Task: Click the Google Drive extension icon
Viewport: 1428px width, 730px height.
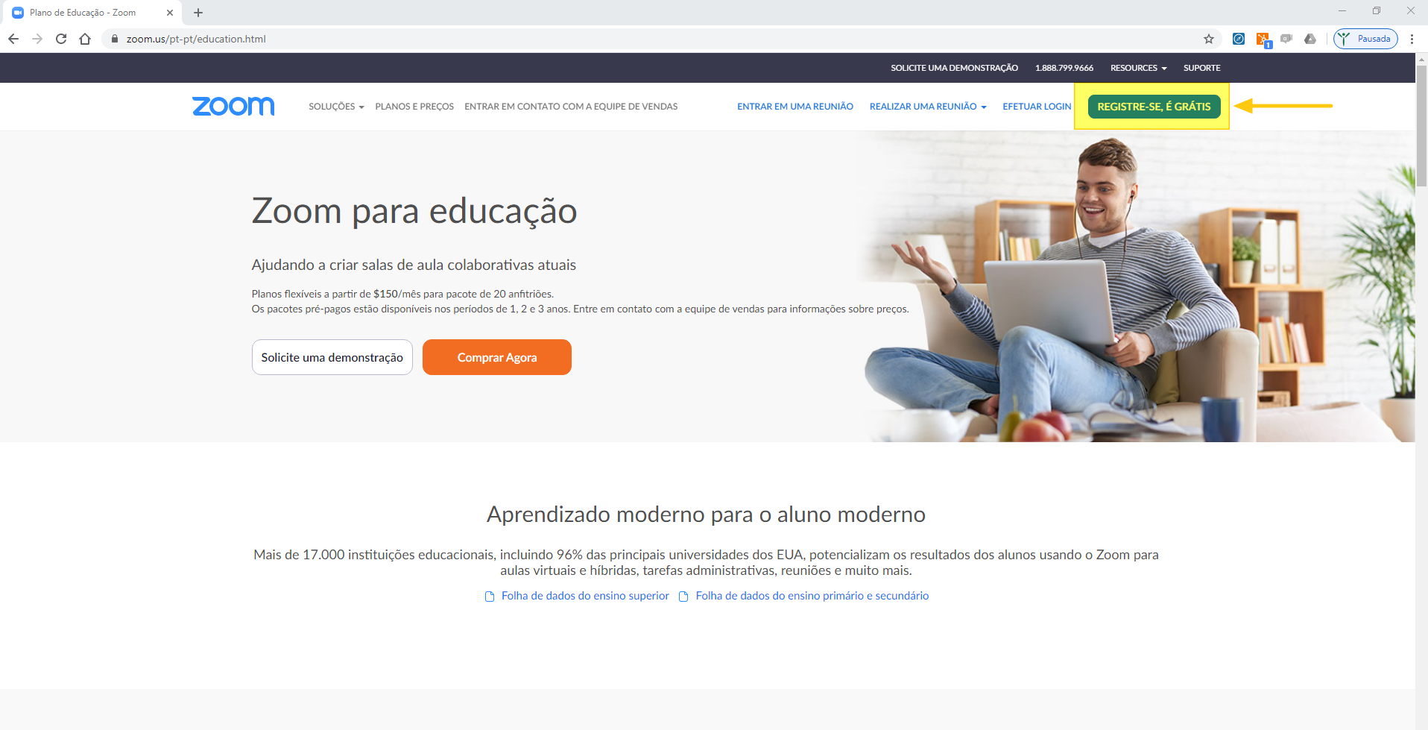Action: pyautogui.click(x=1310, y=39)
